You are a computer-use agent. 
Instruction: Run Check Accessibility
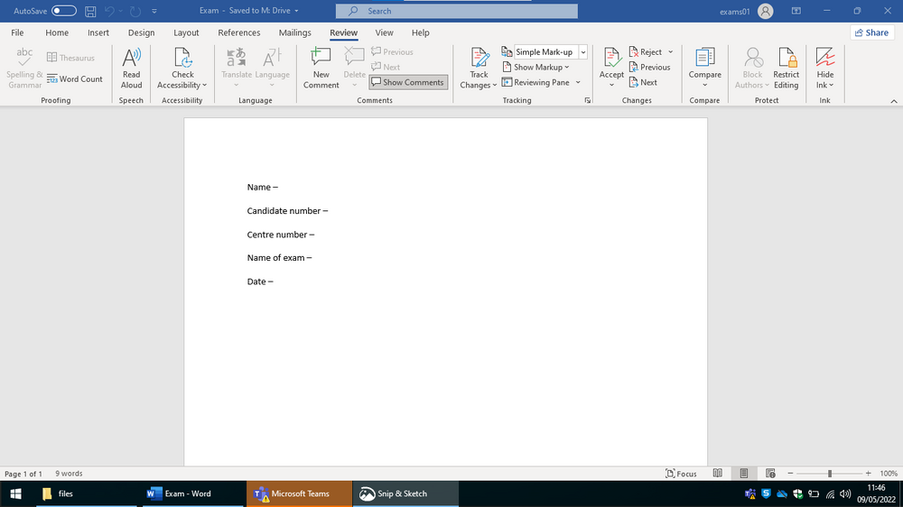[x=182, y=69]
